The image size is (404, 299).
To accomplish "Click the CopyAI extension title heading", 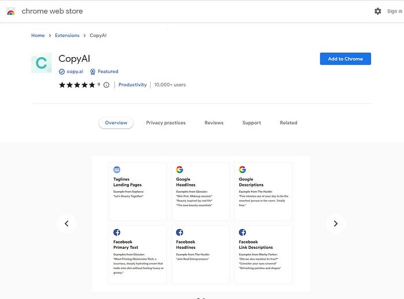I will click(74, 59).
